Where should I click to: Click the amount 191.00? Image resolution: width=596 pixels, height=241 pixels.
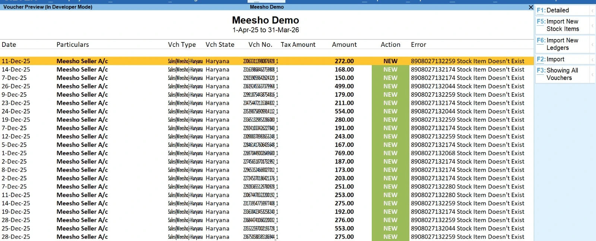[x=344, y=128]
